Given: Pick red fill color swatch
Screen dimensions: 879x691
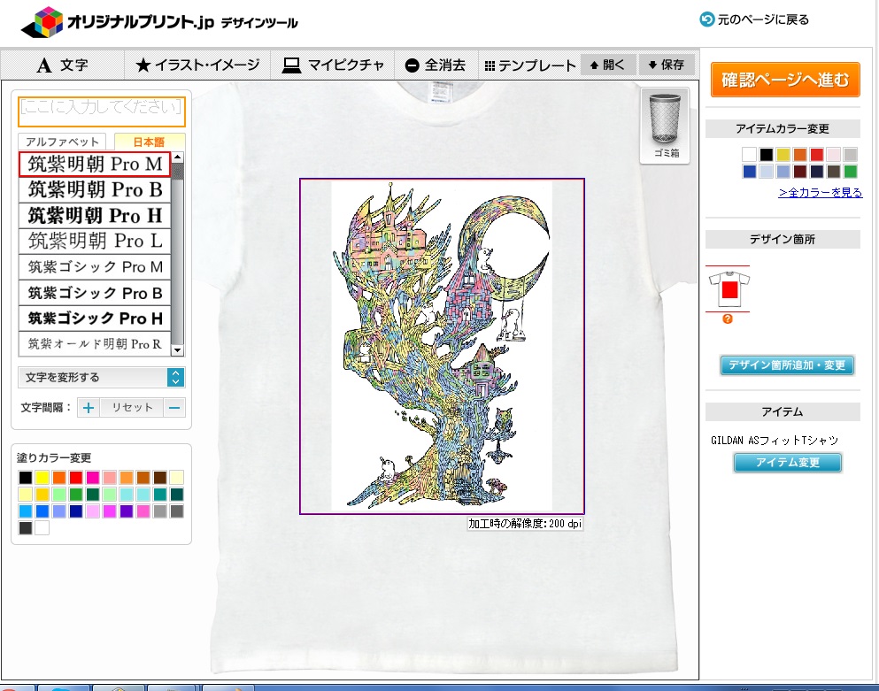Looking at the screenshot, I should click(x=75, y=478).
